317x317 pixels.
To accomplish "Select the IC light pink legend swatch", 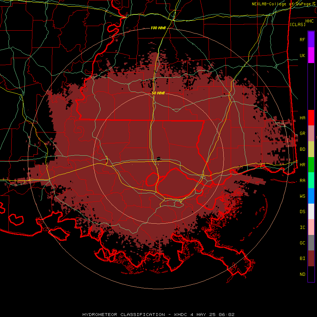I will tap(311, 227).
